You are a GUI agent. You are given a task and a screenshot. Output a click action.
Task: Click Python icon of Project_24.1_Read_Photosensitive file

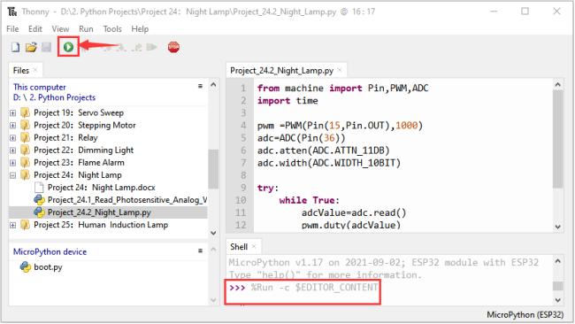[x=39, y=199]
